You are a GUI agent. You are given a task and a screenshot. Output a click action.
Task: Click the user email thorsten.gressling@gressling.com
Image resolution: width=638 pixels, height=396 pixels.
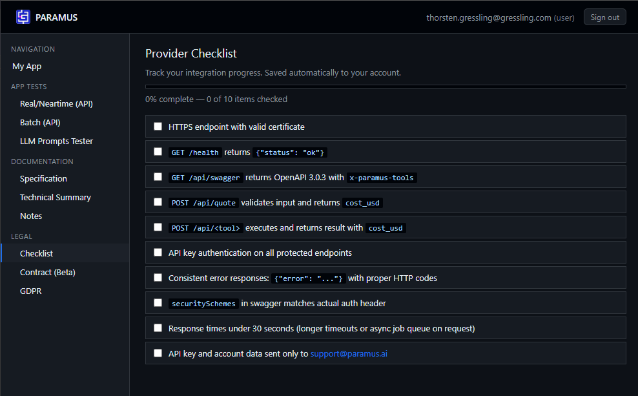click(x=489, y=17)
